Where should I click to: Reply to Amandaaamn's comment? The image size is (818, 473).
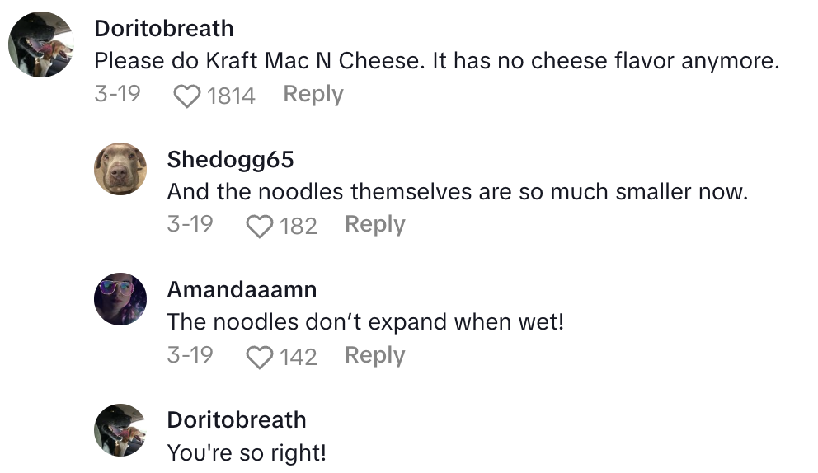click(374, 355)
